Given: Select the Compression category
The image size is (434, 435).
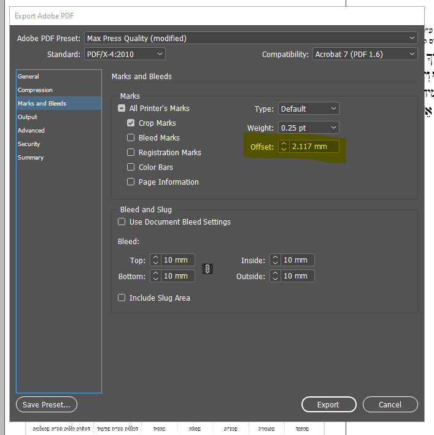Looking at the screenshot, I should coord(35,90).
